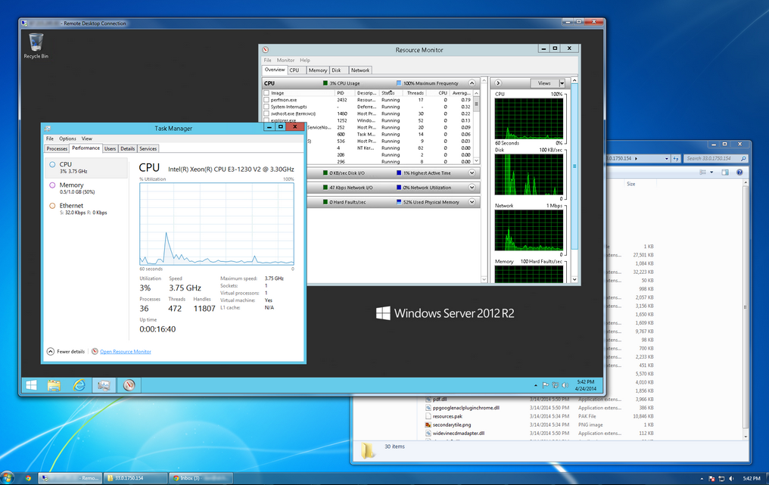Click the Remote Desktop Connection taskbar button
Viewport: 769px width, 485px height.
coord(70,478)
